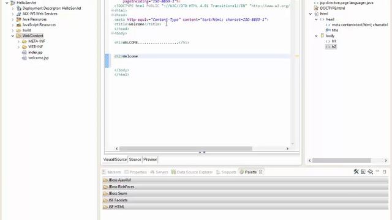Image resolution: width=392 pixels, height=220 pixels.
Task: Click the build folder icon
Action: [19, 30]
